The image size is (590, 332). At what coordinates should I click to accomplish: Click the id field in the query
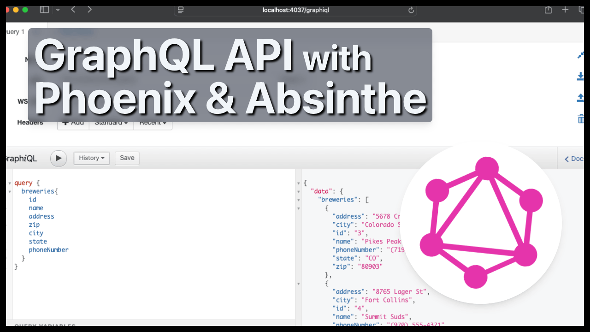pyautogui.click(x=32, y=200)
